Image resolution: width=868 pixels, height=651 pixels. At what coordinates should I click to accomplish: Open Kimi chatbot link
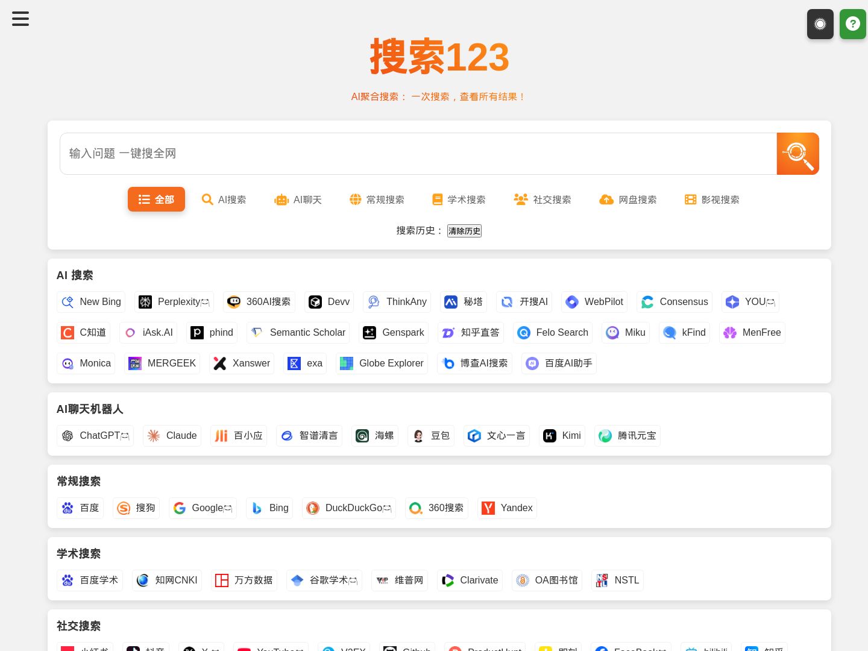(x=562, y=436)
